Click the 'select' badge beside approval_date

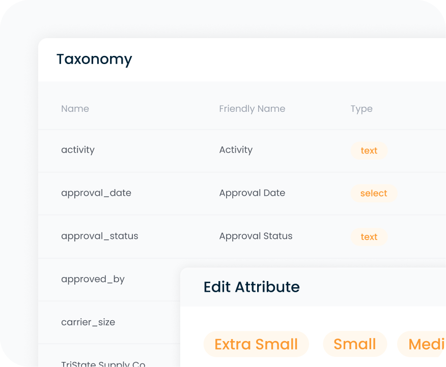point(374,193)
